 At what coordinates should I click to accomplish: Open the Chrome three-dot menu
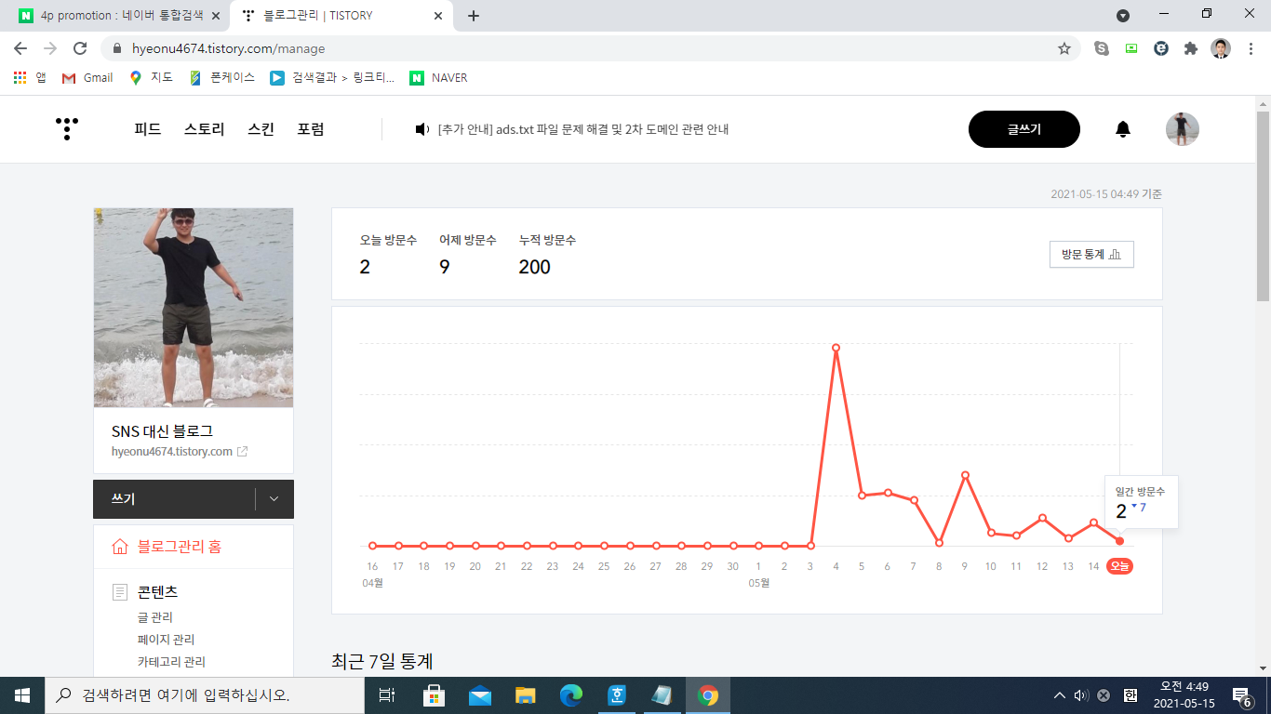click(1250, 48)
